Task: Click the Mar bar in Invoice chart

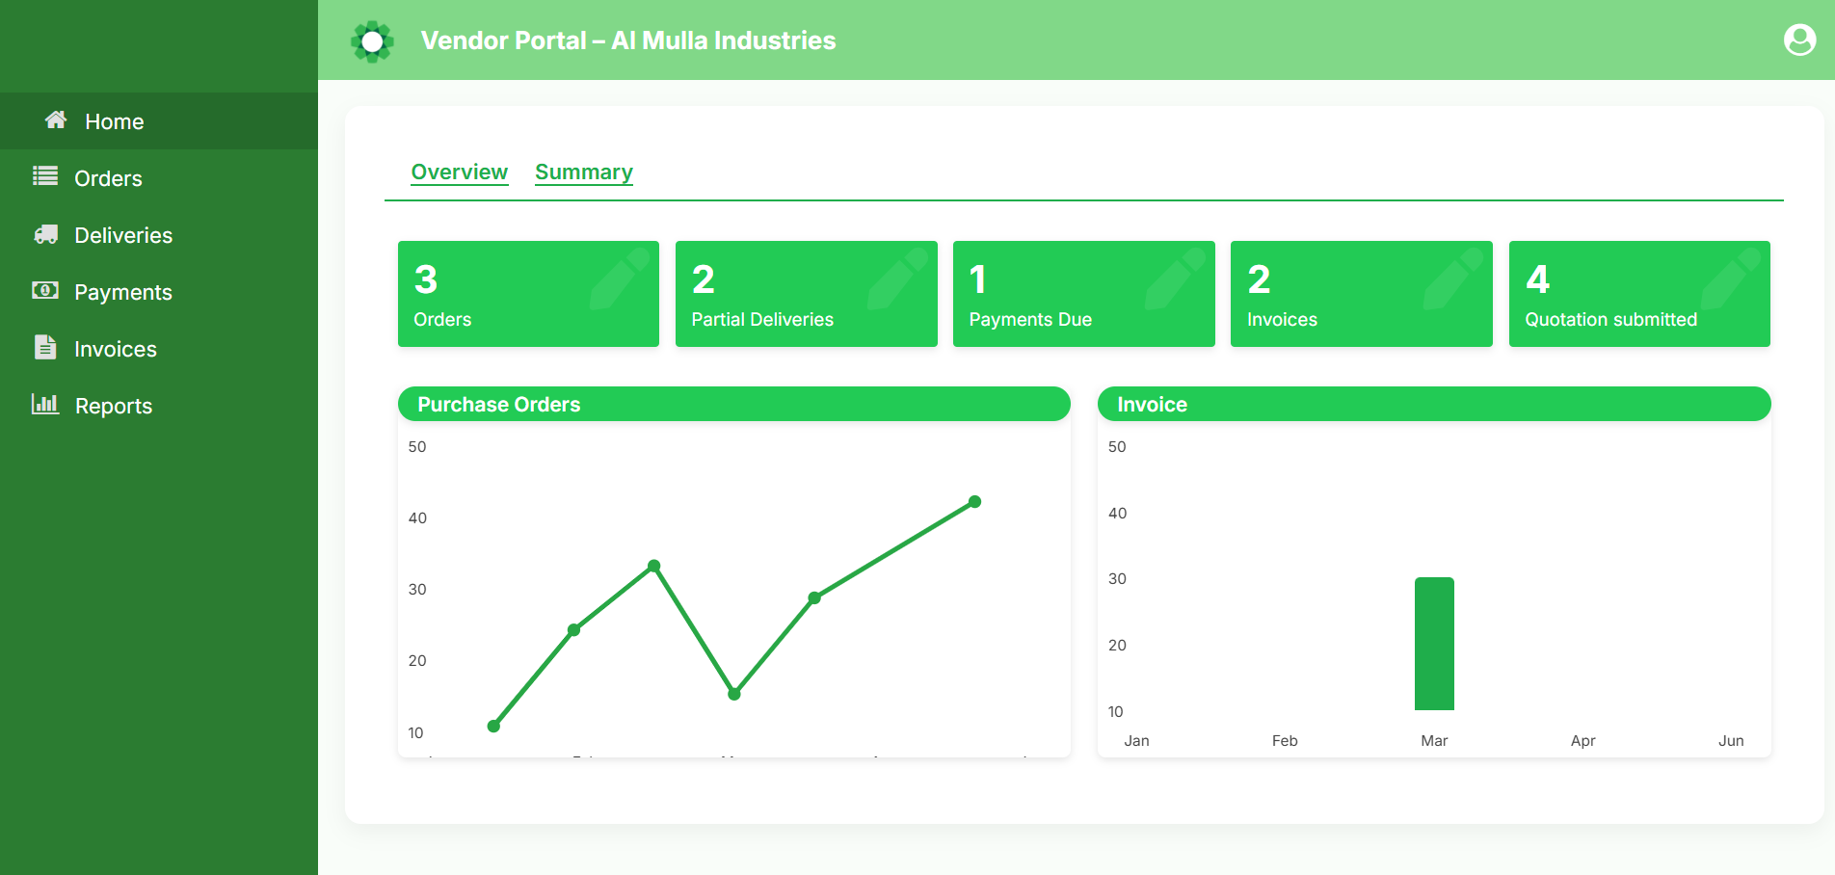Action: 1434,644
